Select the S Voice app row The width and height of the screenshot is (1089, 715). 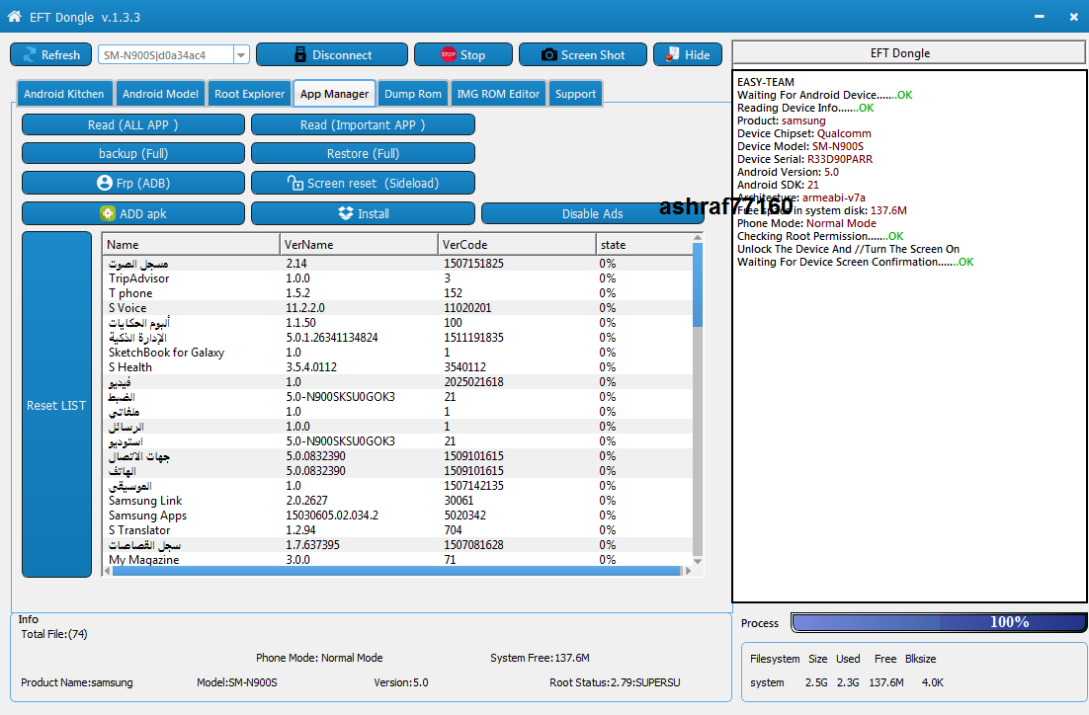(397, 307)
